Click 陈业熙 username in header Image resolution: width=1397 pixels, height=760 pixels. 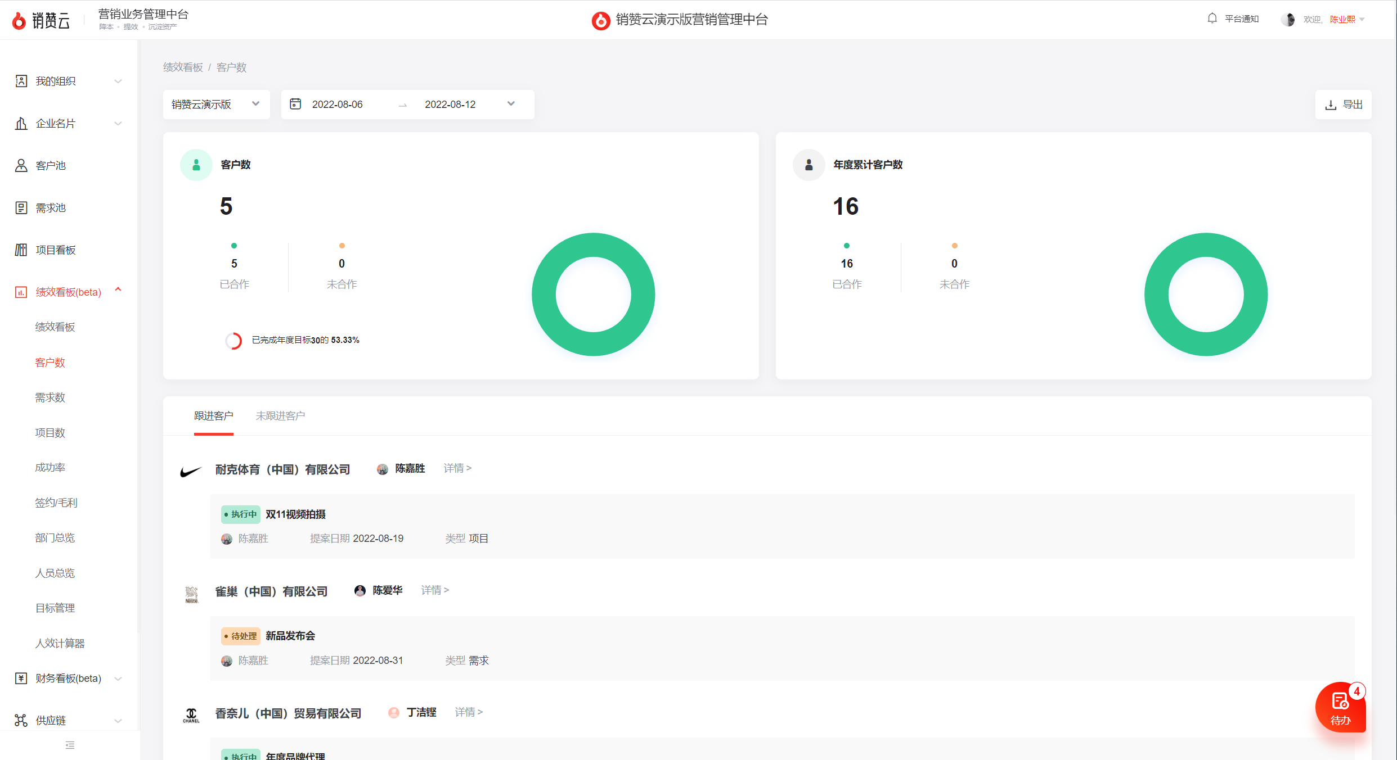pyautogui.click(x=1342, y=19)
